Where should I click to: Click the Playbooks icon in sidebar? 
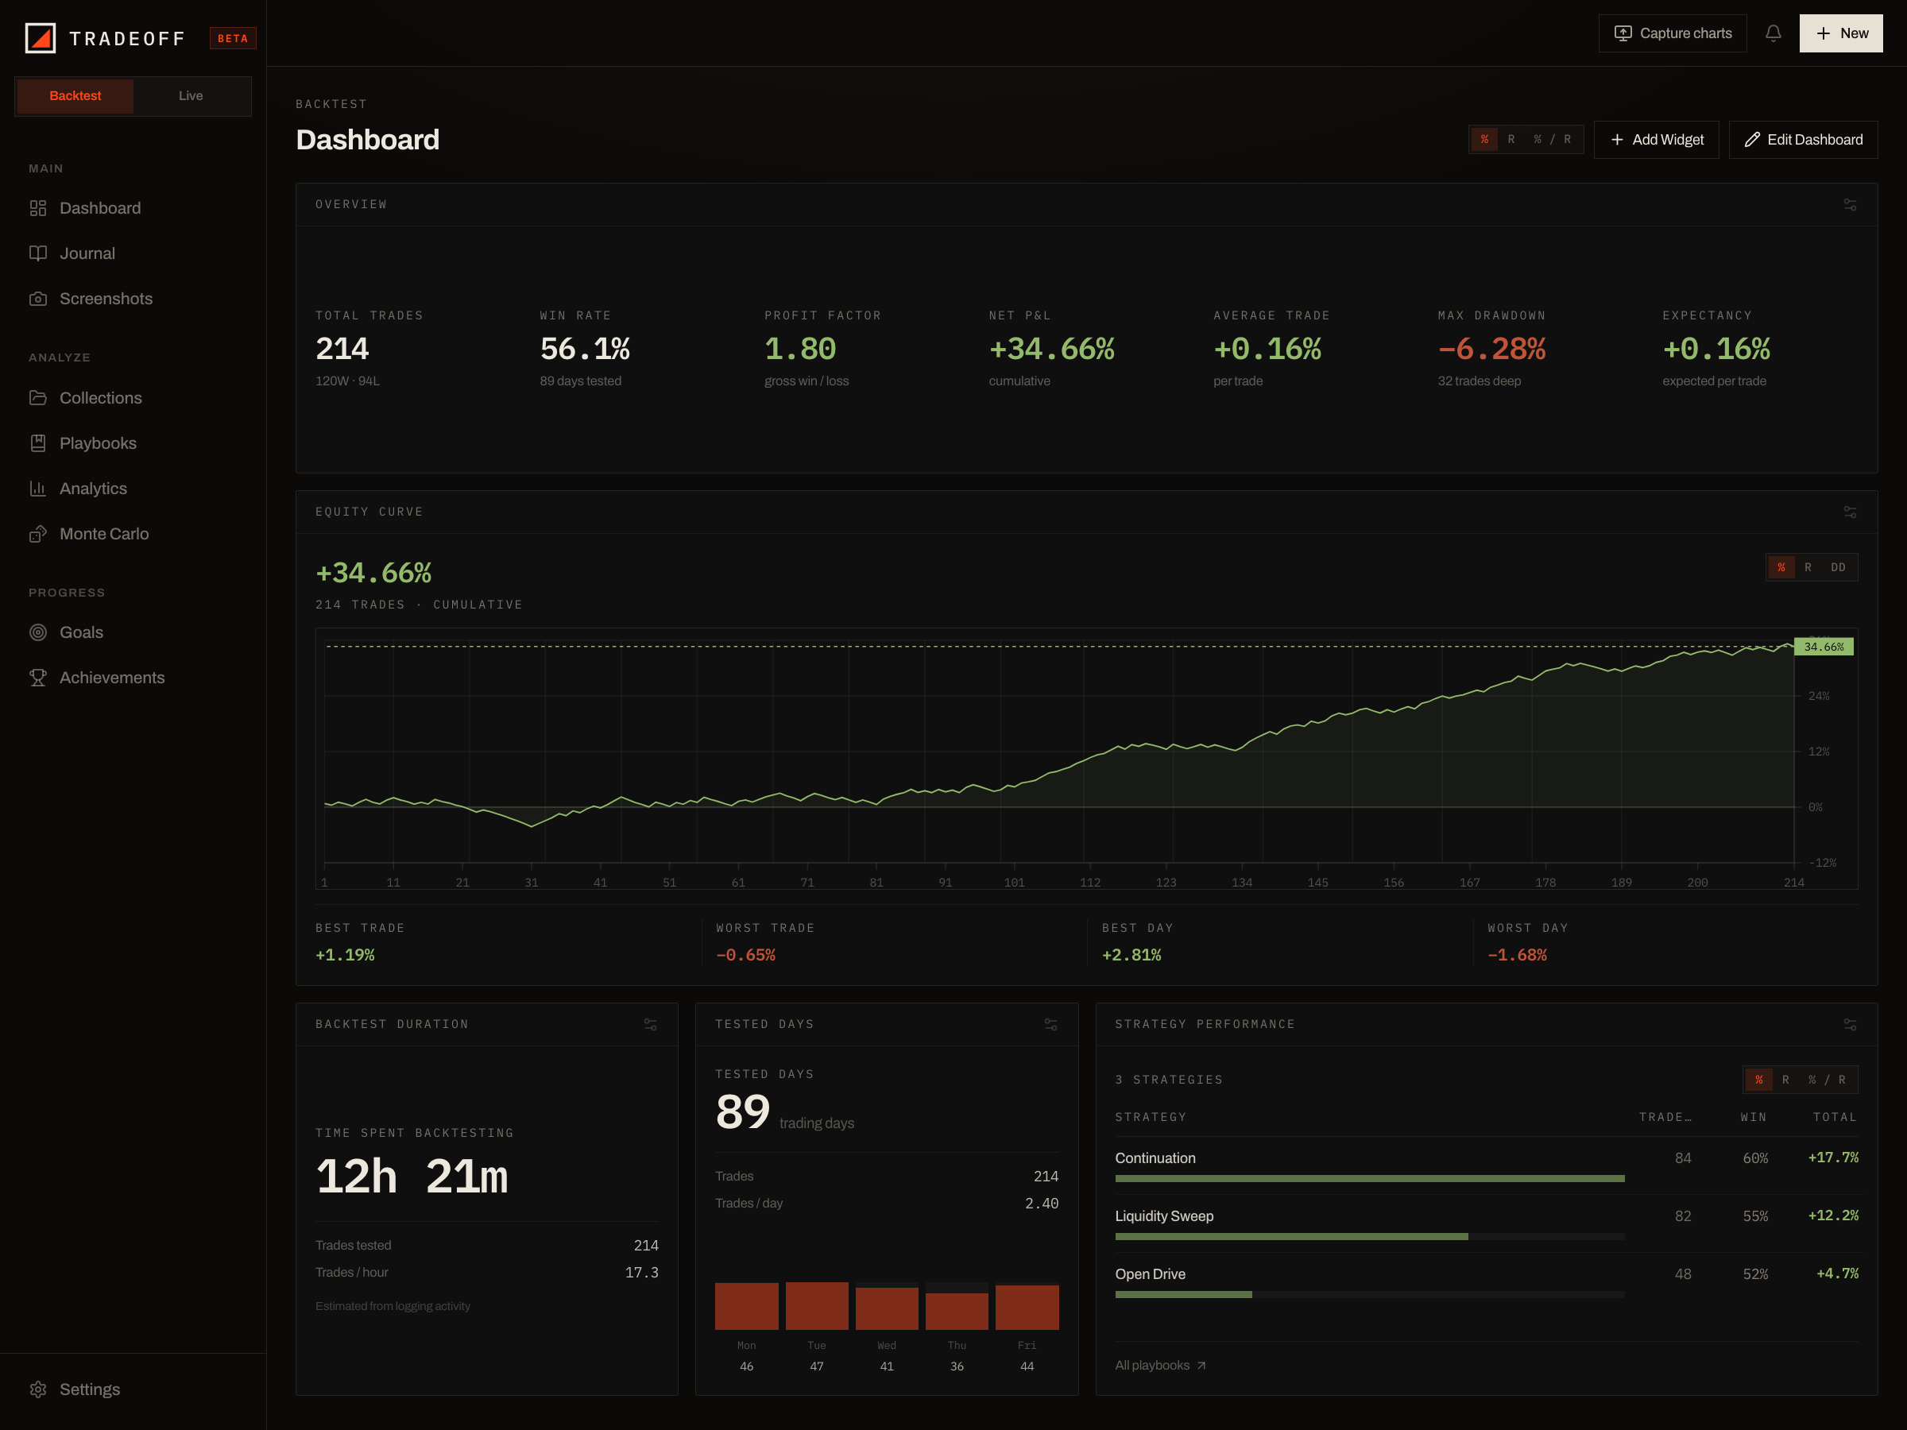tap(38, 443)
